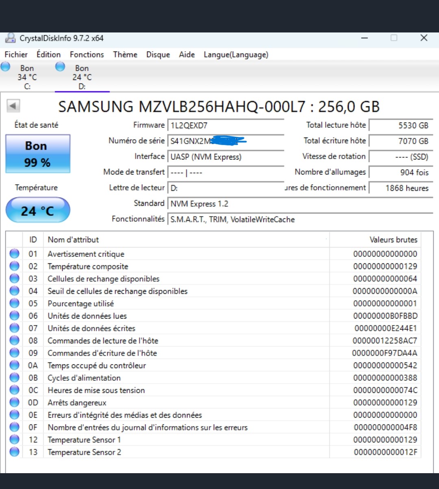Screen dimensions: 439x489
Task: Click status orb for Cycles d'alimentation
Action: tap(15, 377)
